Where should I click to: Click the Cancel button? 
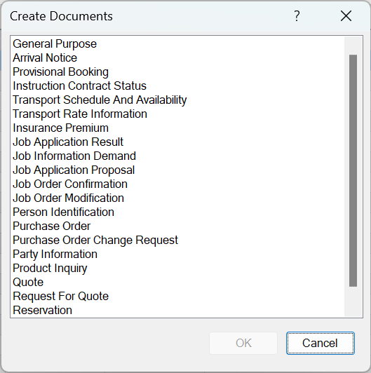point(321,343)
